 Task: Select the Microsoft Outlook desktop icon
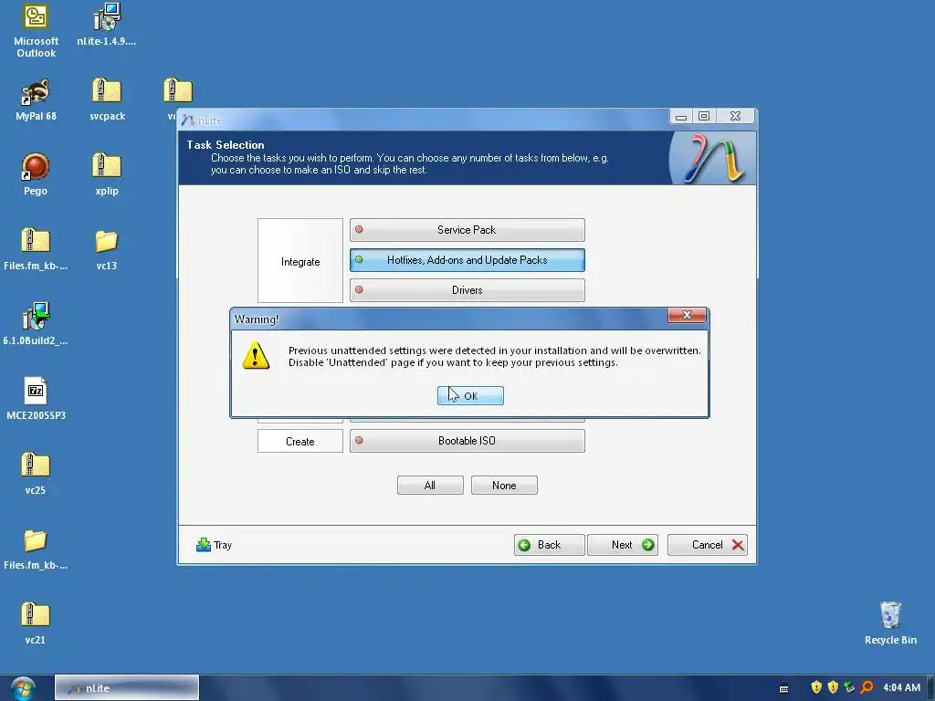[36, 31]
